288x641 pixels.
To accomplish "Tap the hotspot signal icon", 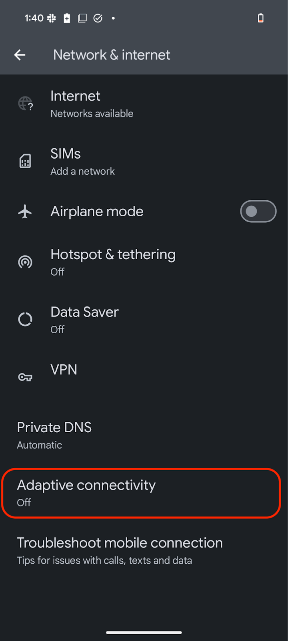I will pos(25,262).
